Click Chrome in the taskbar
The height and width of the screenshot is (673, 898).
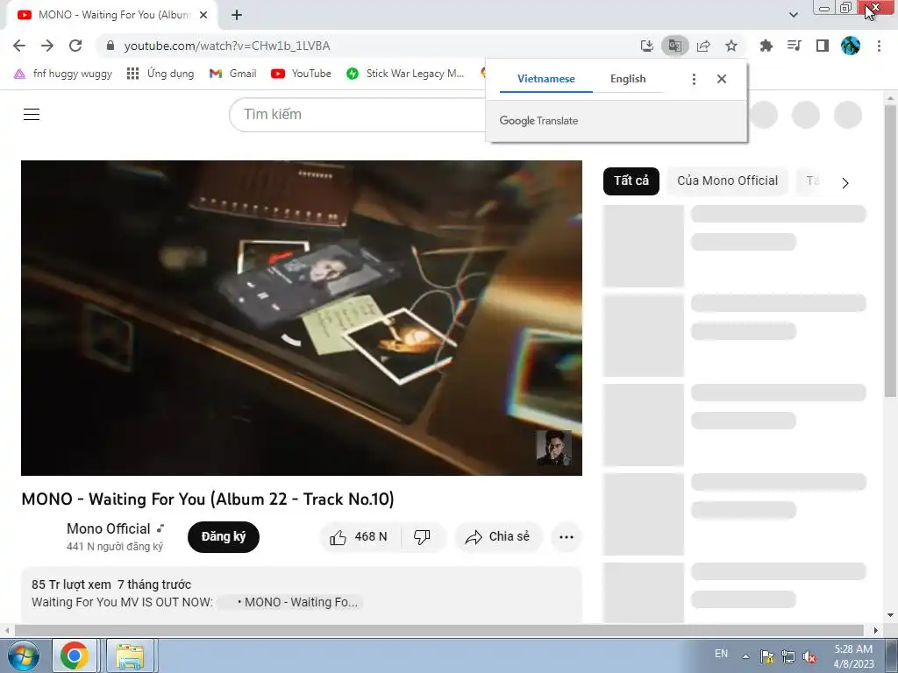pyautogui.click(x=75, y=655)
